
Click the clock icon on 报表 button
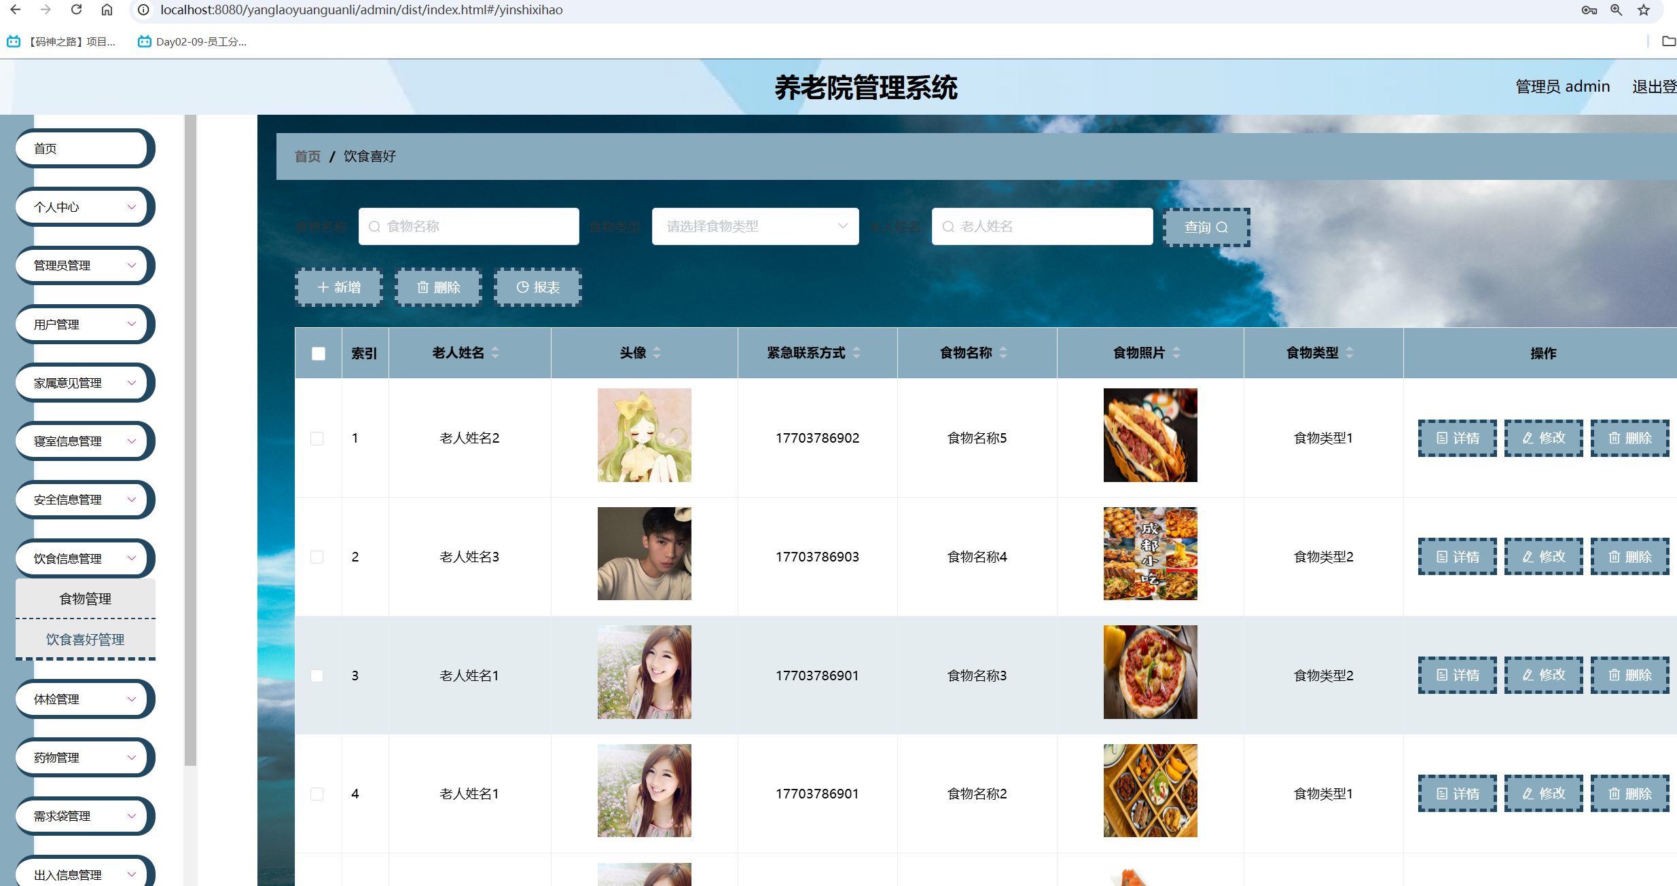[x=522, y=287]
